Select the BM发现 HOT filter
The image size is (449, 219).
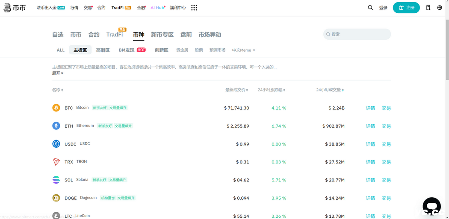tap(132, 50)
